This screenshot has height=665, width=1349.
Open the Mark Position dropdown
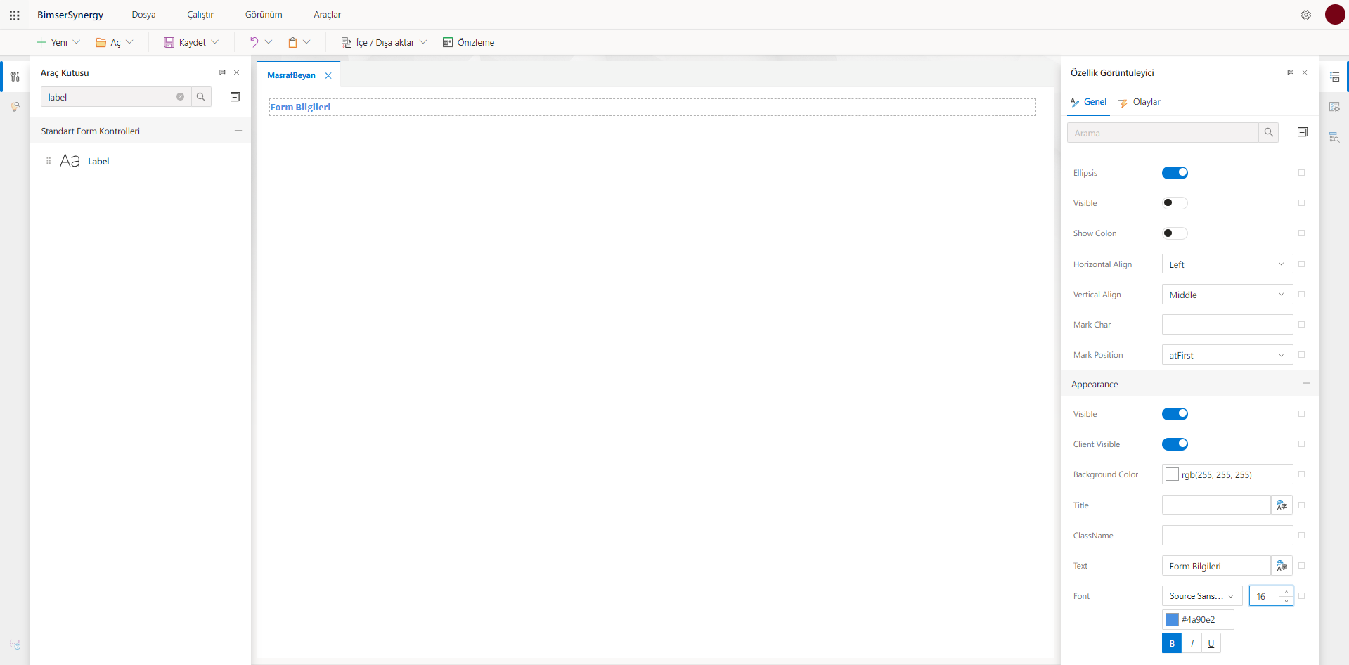[1227, 355]
